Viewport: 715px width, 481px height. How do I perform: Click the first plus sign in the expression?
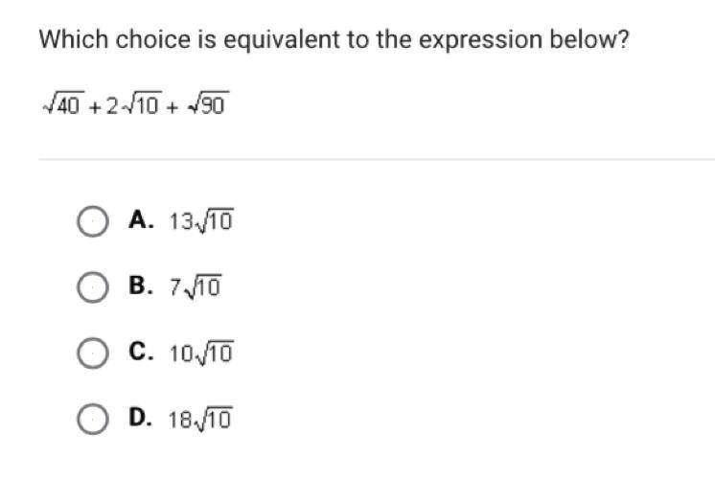coord(95,103)
